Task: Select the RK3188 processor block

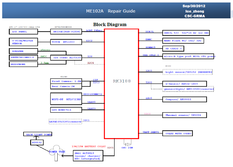Action: (x=122, y=84)
